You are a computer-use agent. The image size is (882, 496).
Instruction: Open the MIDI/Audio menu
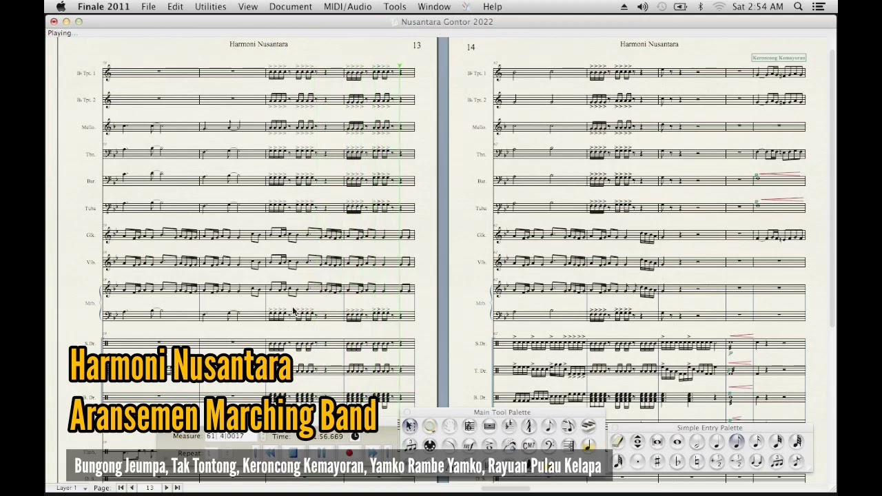(347, 7)
